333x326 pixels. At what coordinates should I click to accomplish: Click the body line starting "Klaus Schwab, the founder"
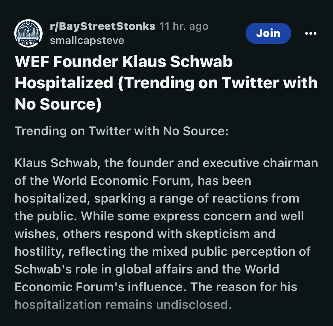coord(166,163)
